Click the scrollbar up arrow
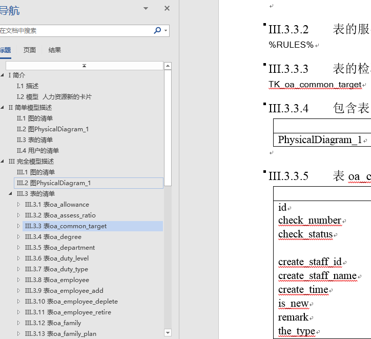This screenshot has width=371, height=339. tap(168, 66)
